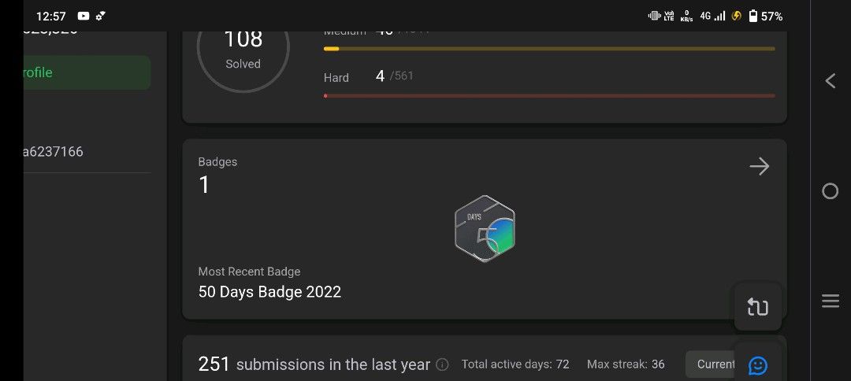Select the Profile sidebar item
This screenshot has height=381, width=851.
[x=87, y=72]
